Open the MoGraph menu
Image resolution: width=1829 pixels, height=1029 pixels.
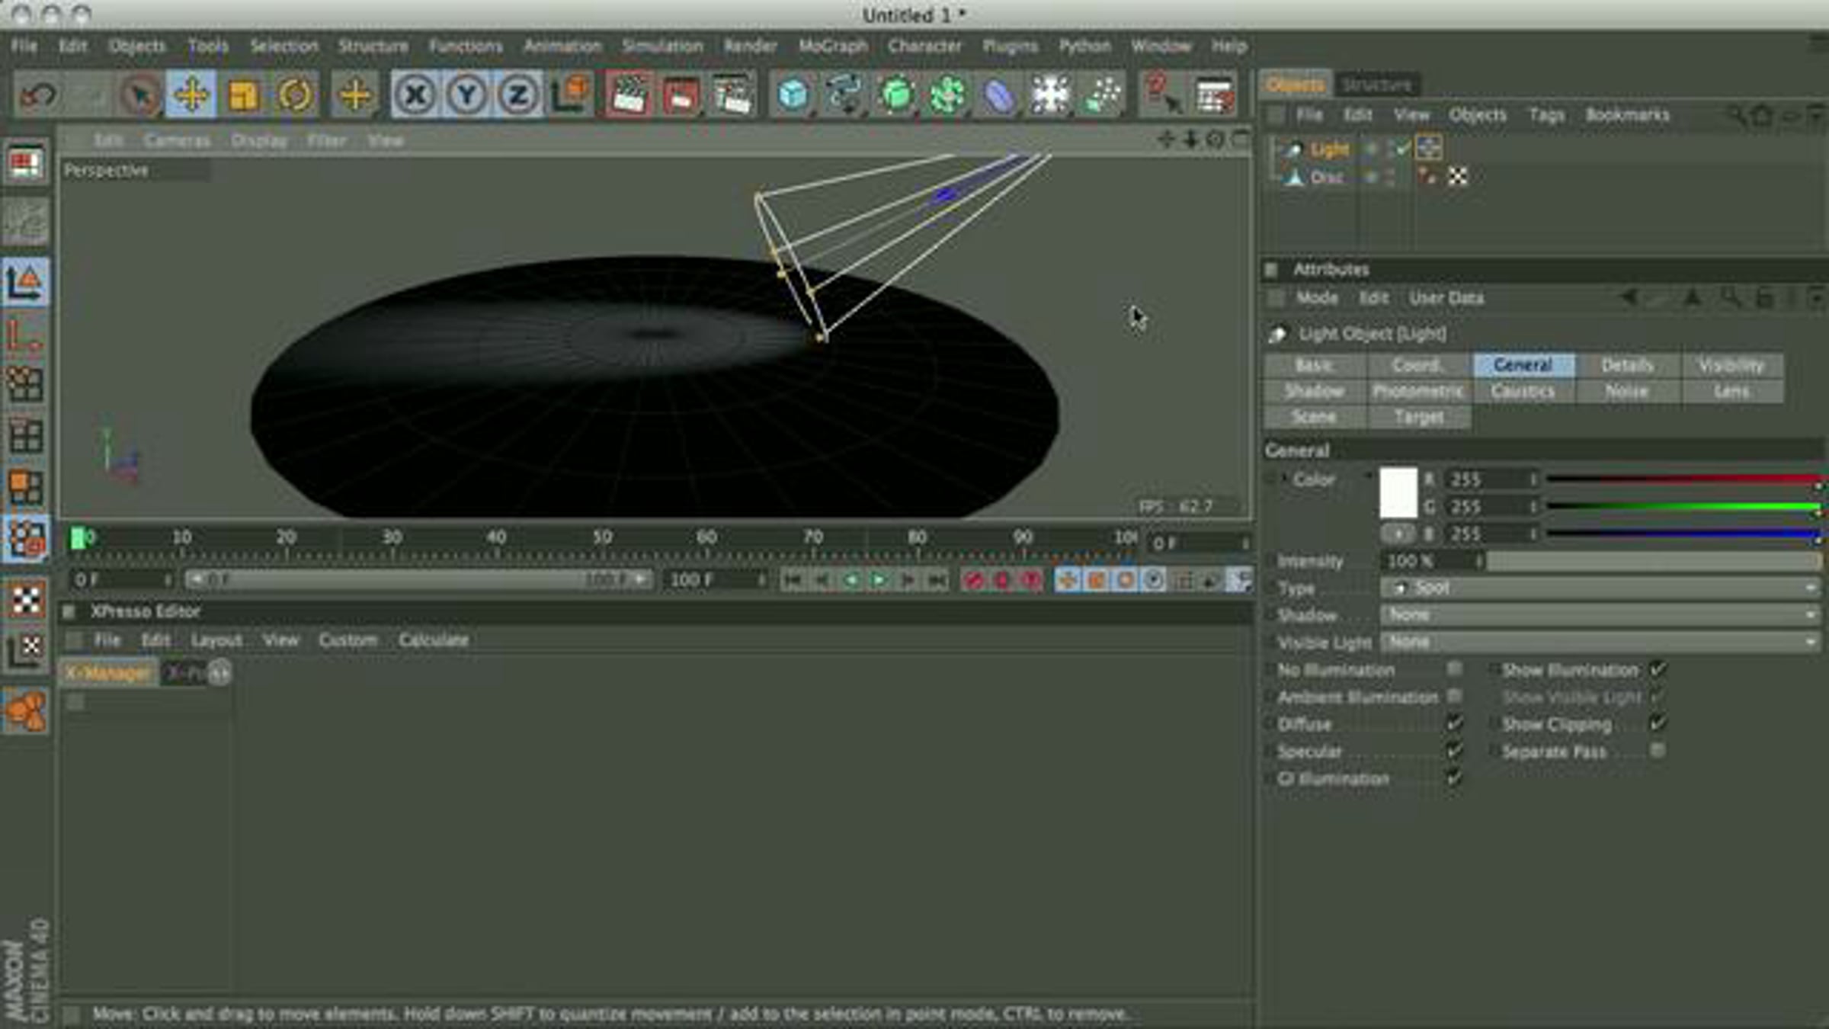[833, 46]
